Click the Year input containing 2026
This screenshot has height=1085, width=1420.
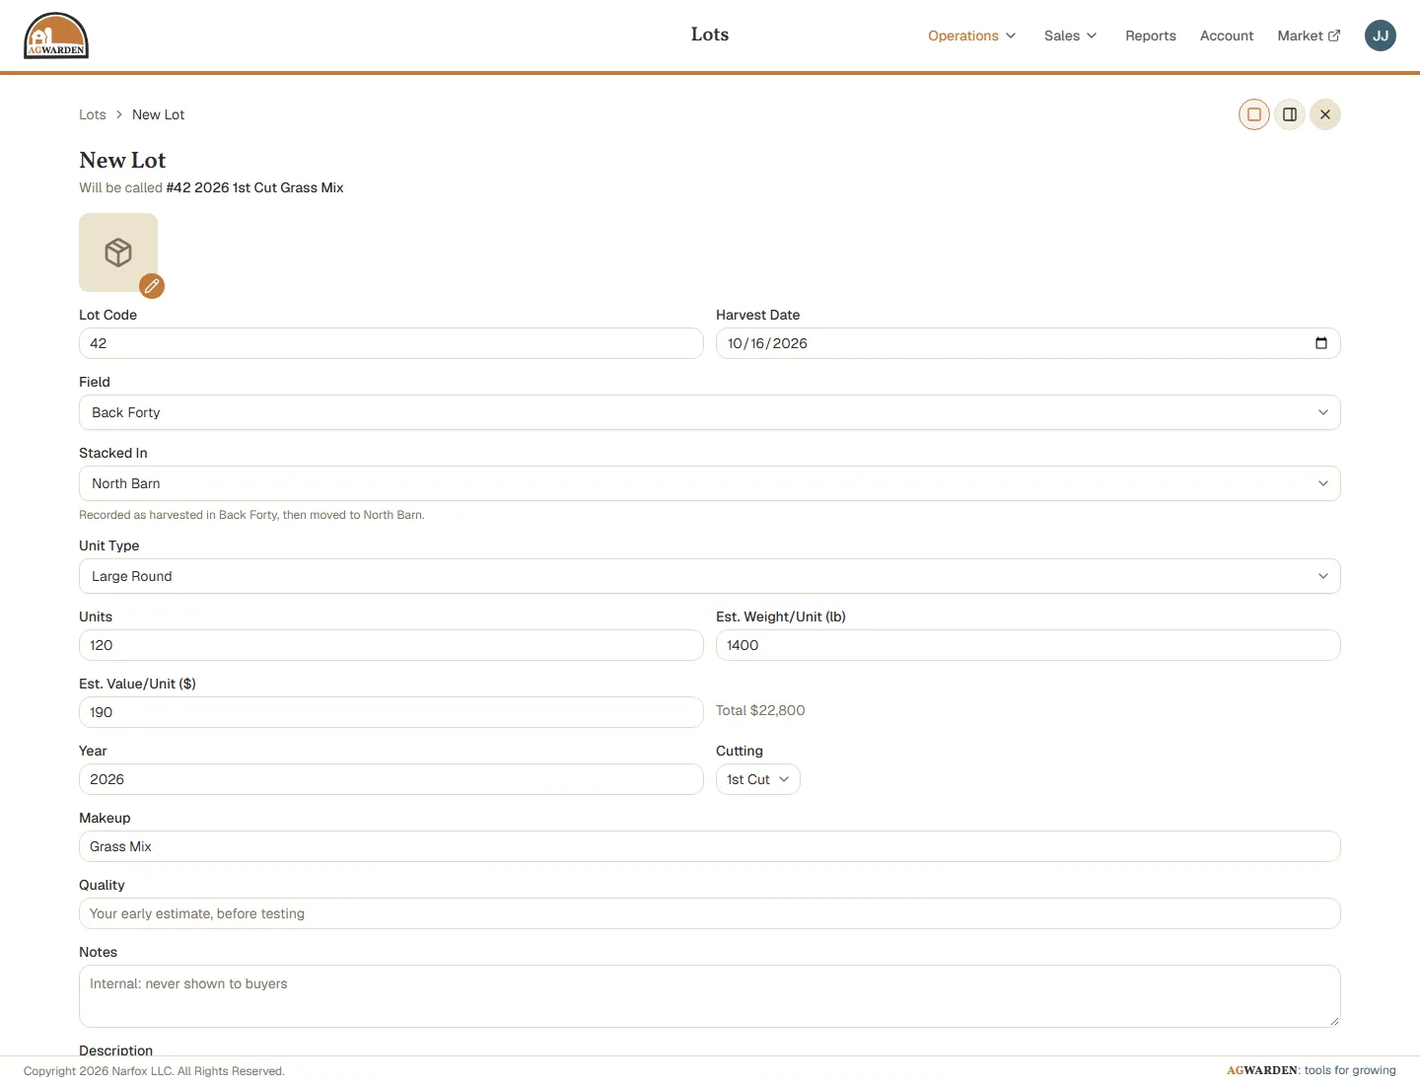tap(391, 779)
